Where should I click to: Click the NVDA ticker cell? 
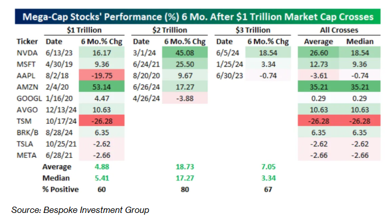click(27, 53)
